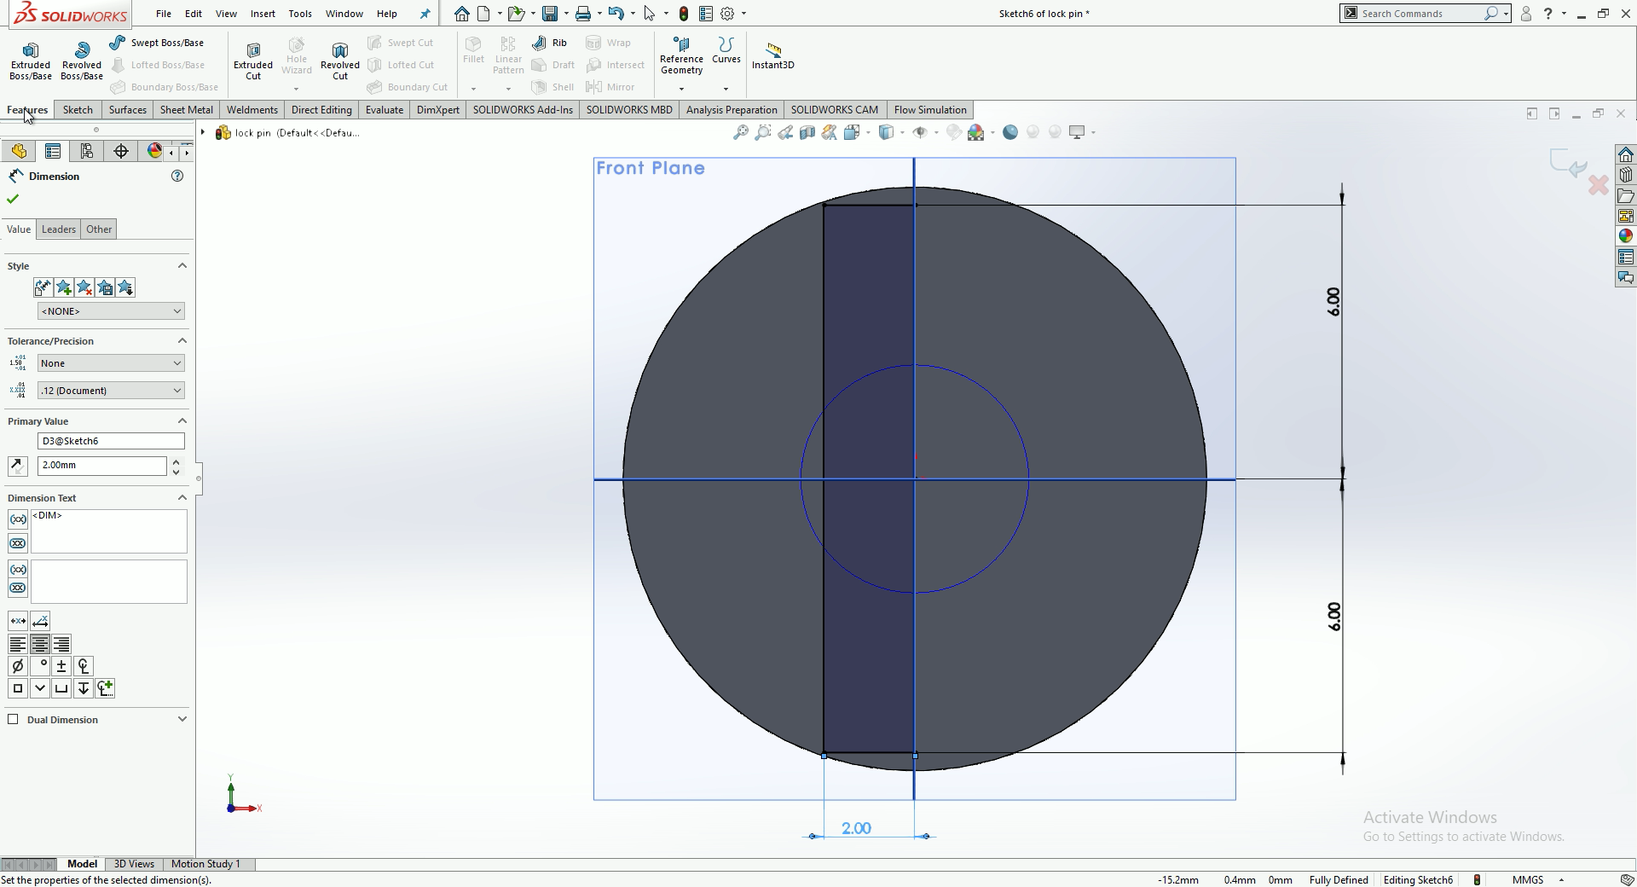Toggle the Center Dimension button

coord(18,621)
